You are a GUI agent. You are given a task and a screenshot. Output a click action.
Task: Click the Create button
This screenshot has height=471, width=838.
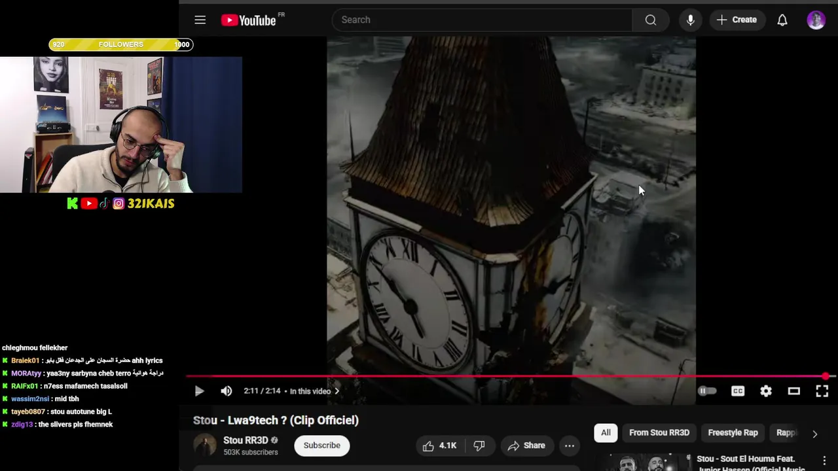click(737, 20)
